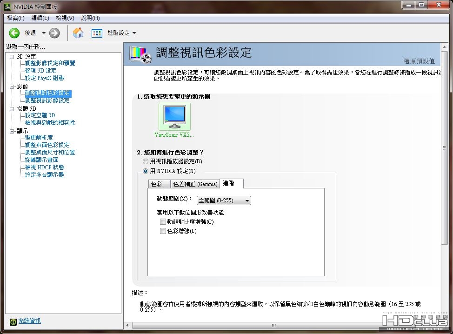The image size is (453, 334).
Task: Open 設定 PhysX 組態 in the tree
Action: (x=44, y=78)
